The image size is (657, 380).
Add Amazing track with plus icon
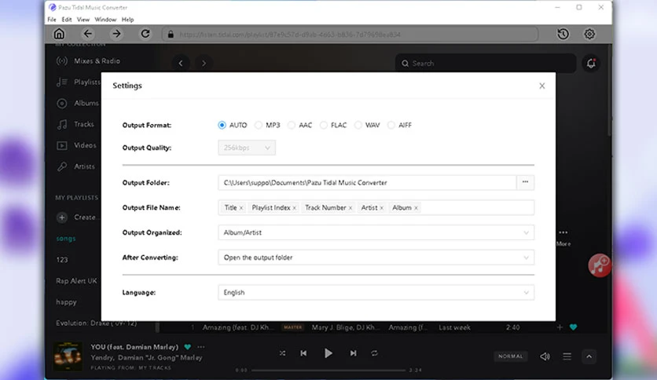pos(560,327)
